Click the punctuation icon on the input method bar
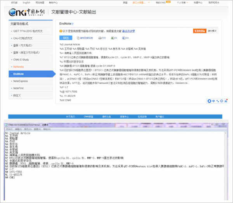Viewport: 233px width, 203px height. (218, 101)
